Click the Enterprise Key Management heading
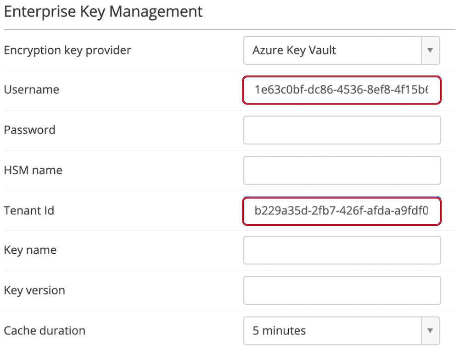Image resolution: width=459 pixels, height=350 pixels. [103, 12]
